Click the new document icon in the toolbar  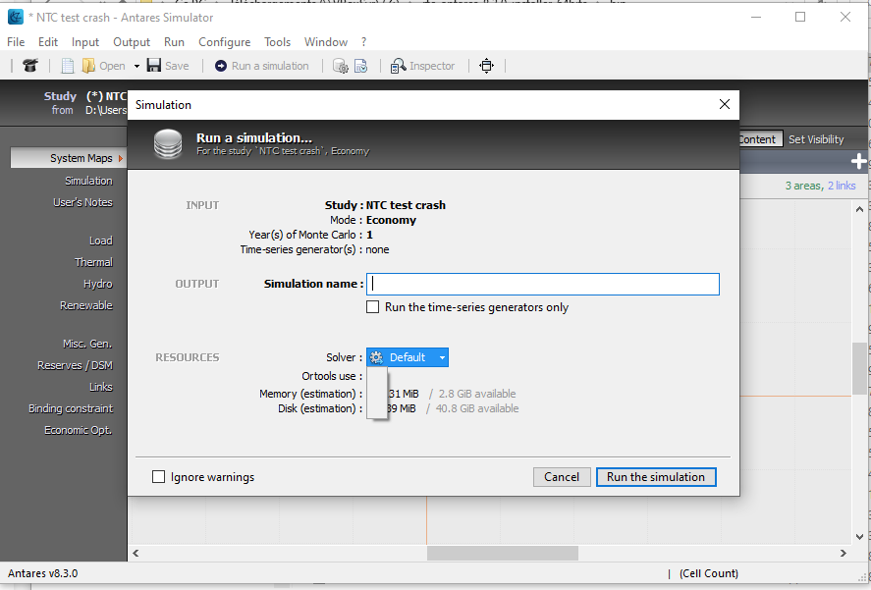tap(66, 65)
